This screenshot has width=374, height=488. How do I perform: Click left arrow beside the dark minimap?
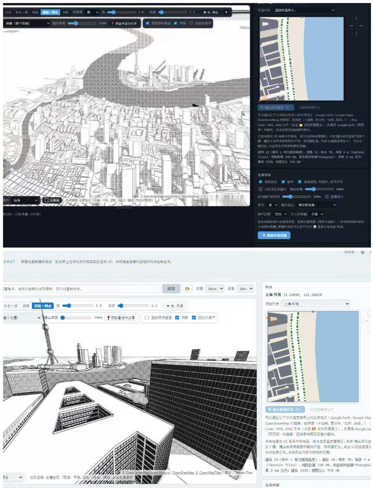[x=352, y=26]
